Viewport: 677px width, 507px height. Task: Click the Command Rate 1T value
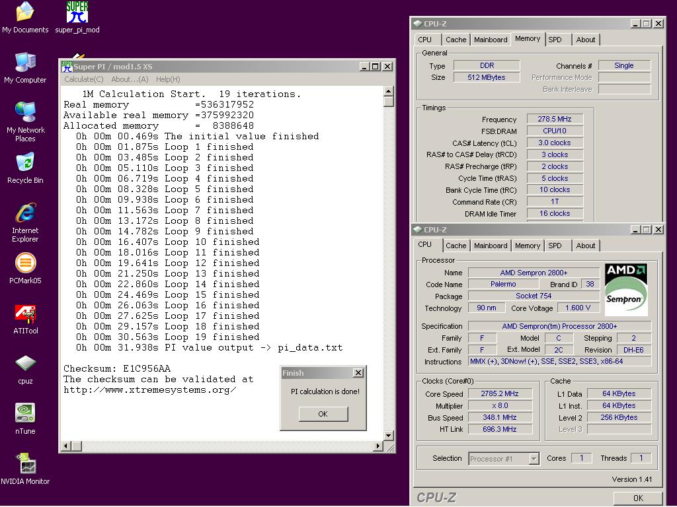coord(555,202)
